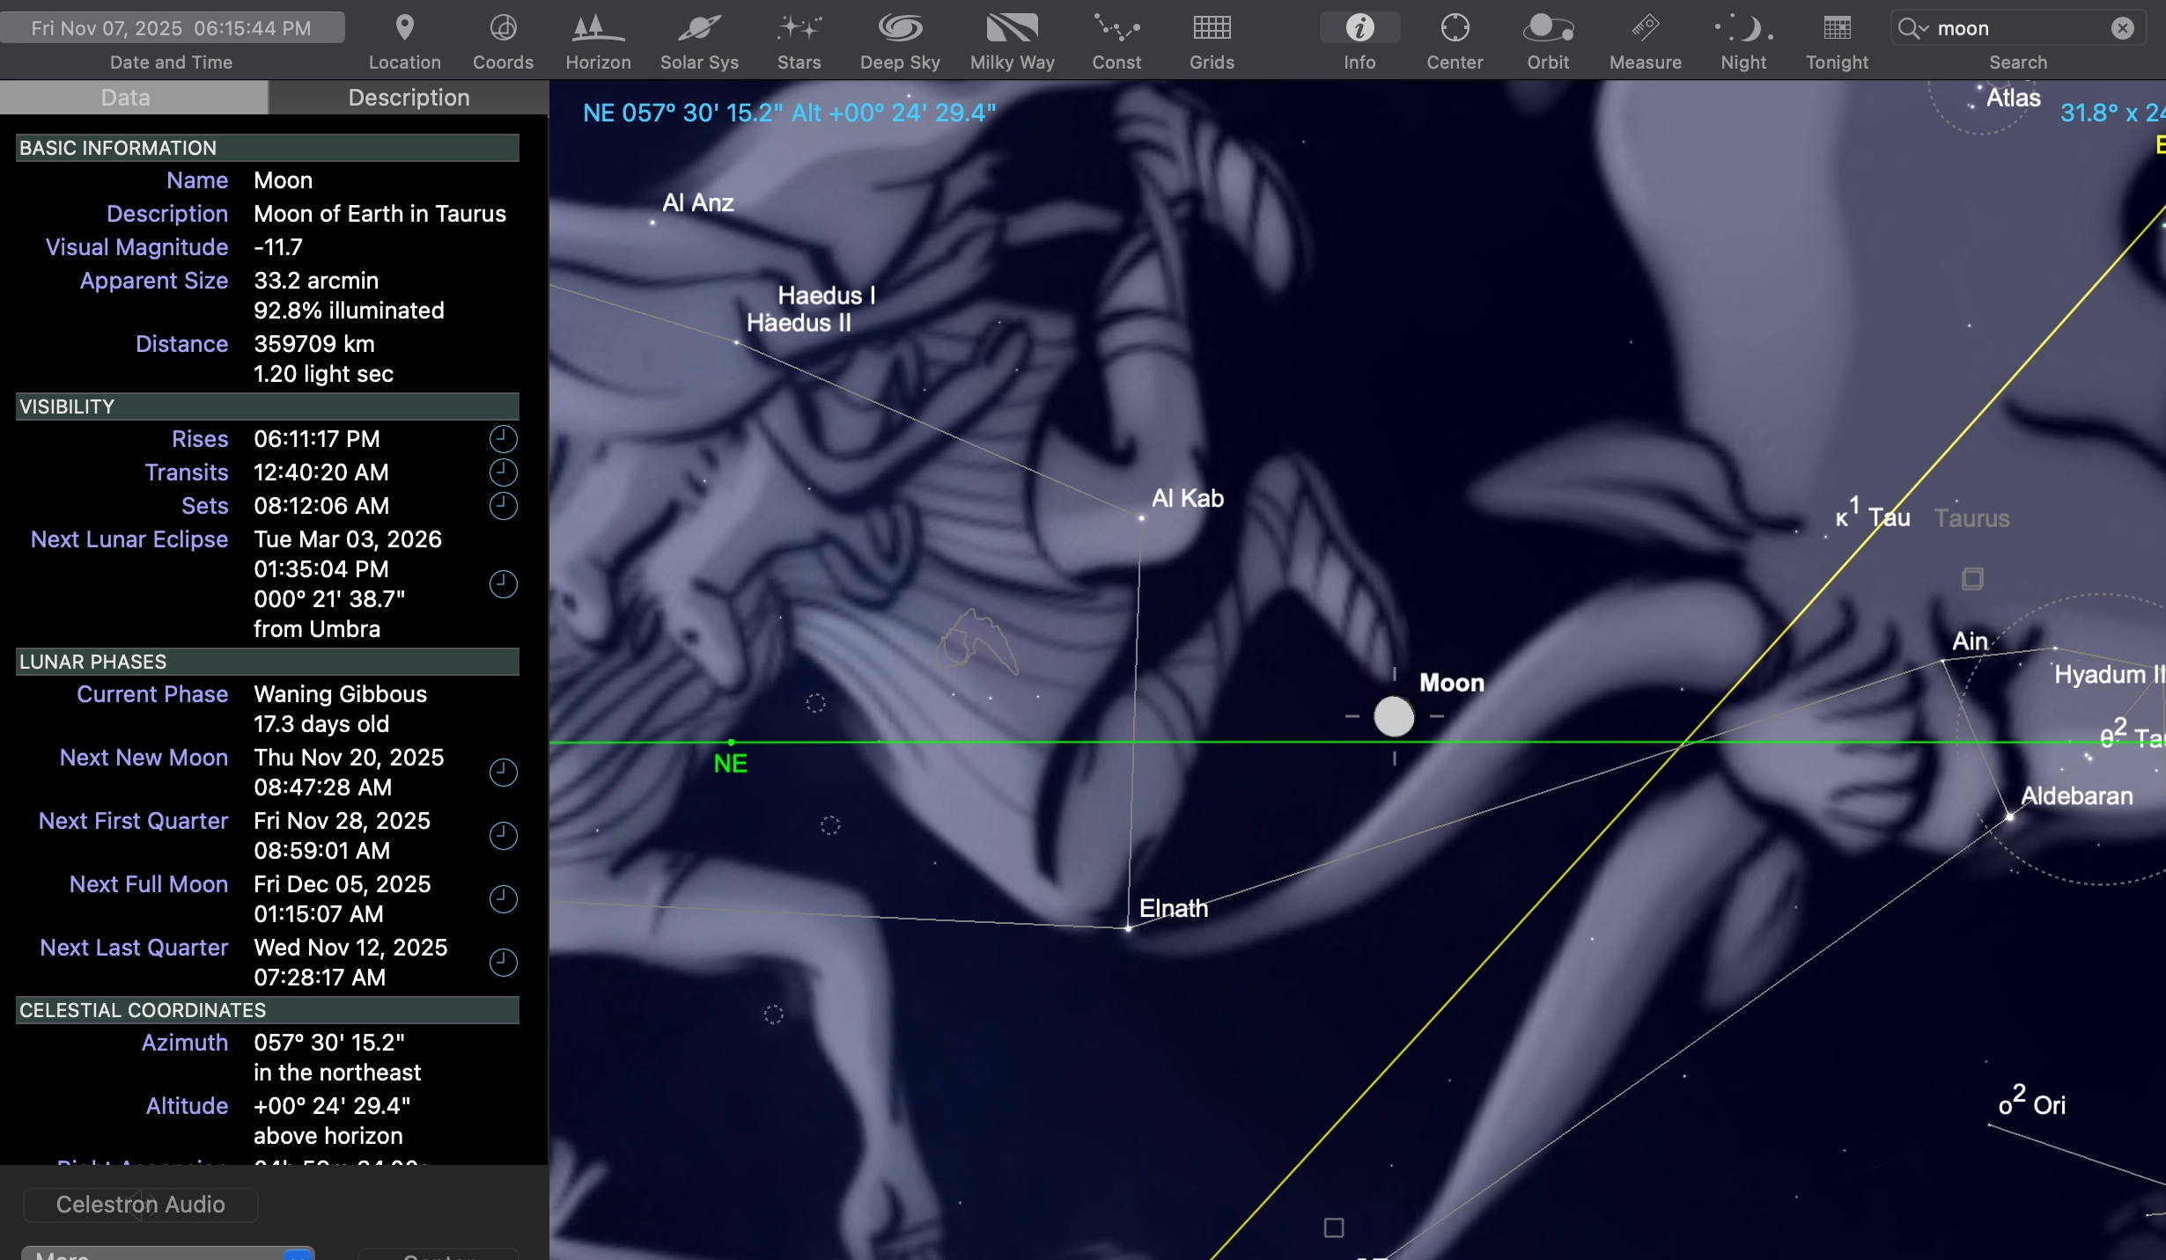Click the LUNAR PHASES section header
The image size is (2166, 1260).
click(268, 662)
